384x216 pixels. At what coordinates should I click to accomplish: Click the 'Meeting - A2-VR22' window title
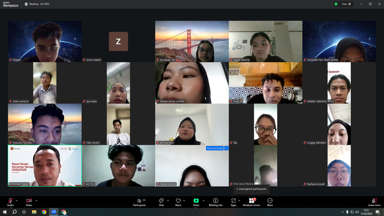pos(40,4)
